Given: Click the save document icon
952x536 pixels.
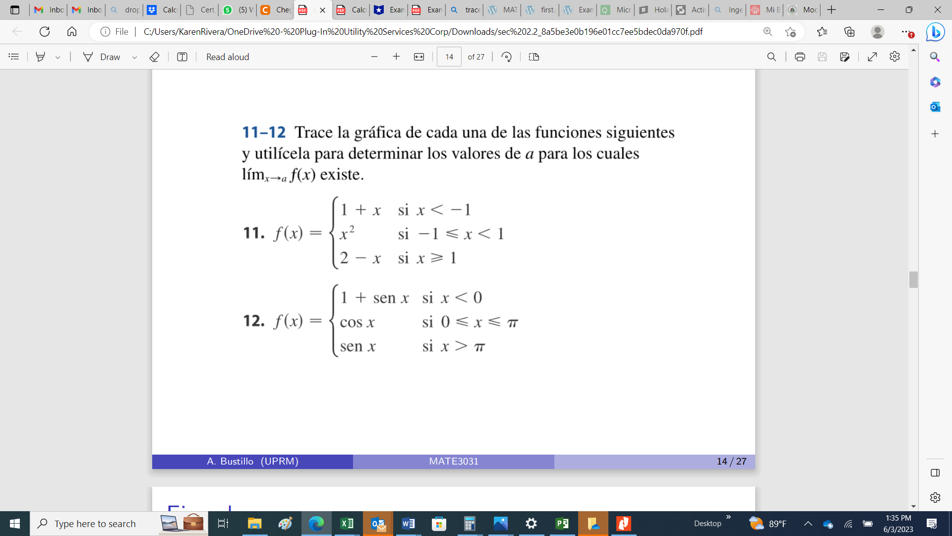Looking at the screenshot, I should (x=822, y=57).
